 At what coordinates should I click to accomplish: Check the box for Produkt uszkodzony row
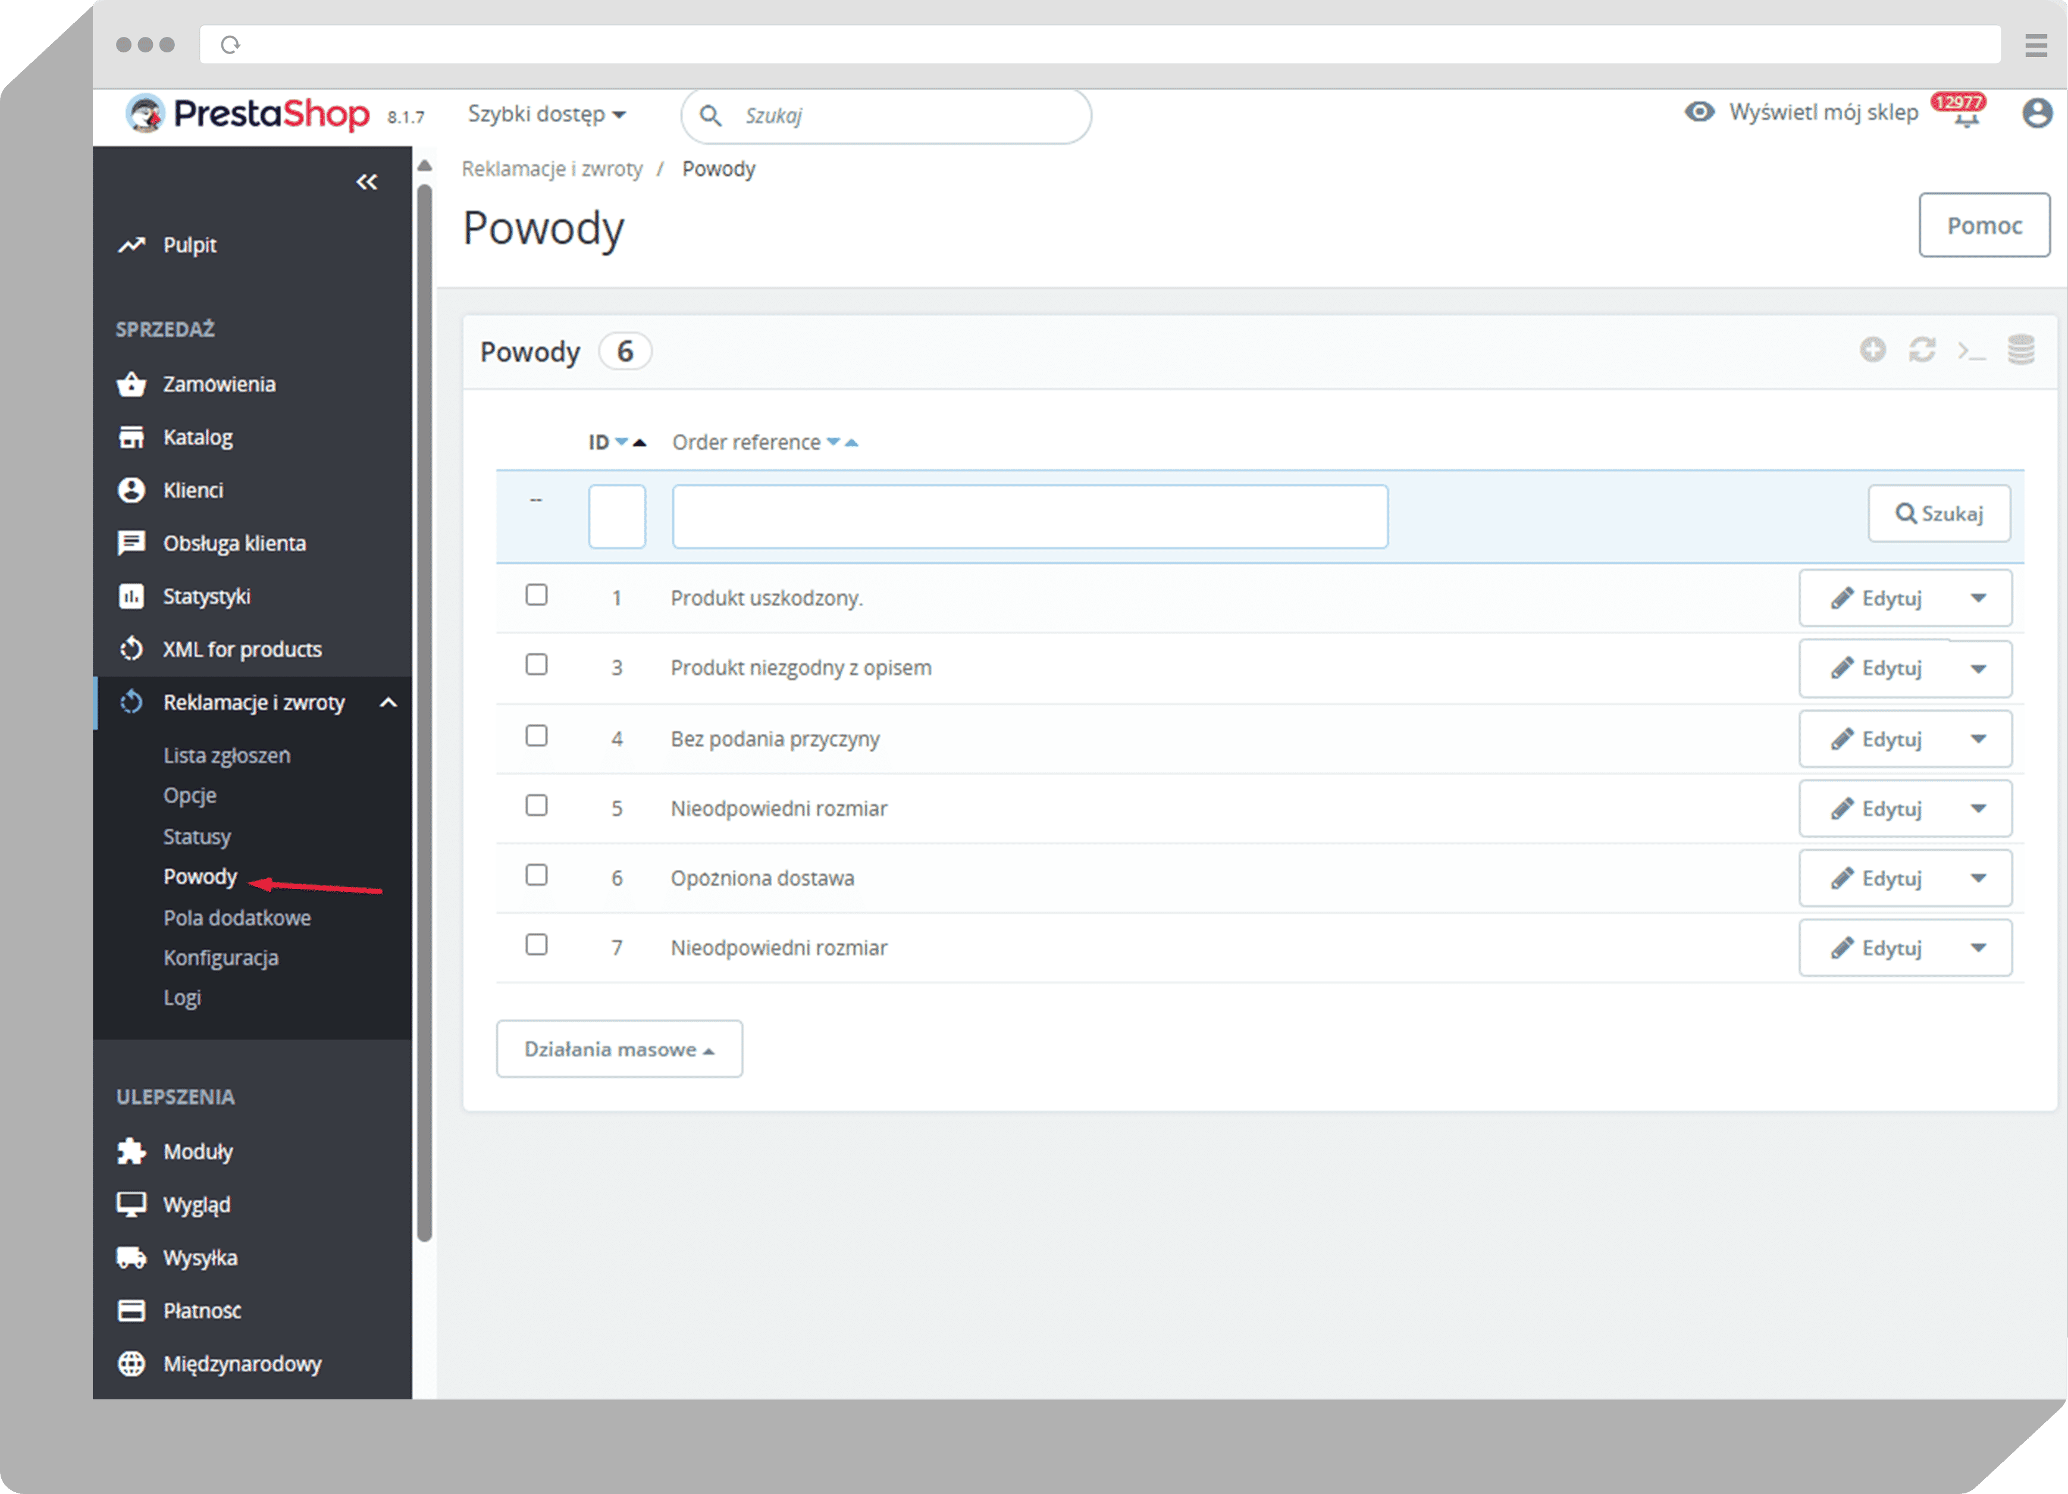click(536, 596)
